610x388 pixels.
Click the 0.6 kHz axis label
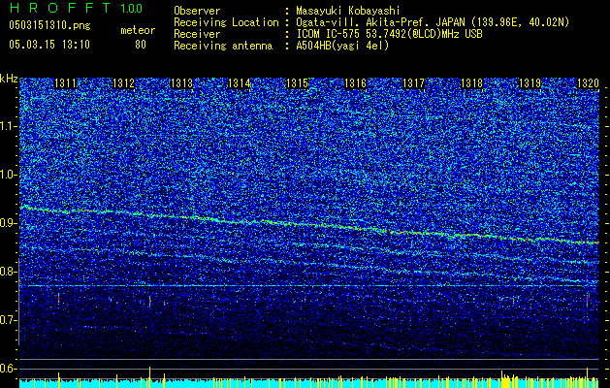point(9,369)
